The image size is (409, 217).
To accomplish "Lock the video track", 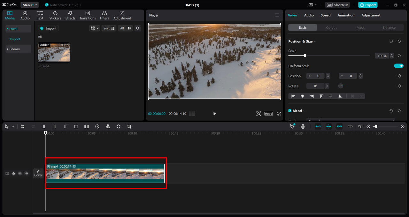I will pyautogui.click(x=13, y=174).
